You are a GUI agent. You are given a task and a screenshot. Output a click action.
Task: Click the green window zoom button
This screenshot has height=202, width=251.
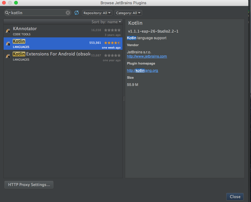(x=16, y=3)
